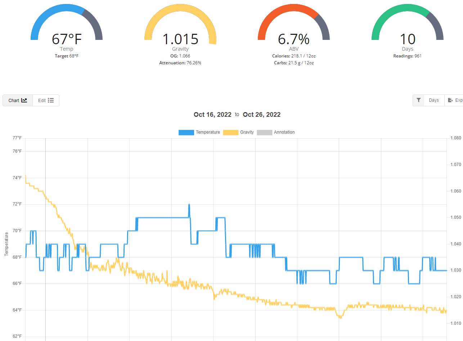Click the Export button

point(455,100)
